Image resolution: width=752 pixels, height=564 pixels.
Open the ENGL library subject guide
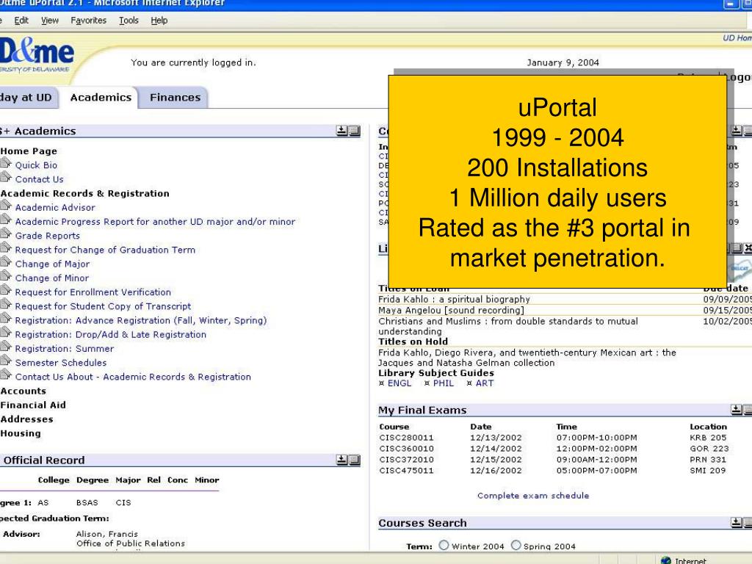[x=399, y=383]
